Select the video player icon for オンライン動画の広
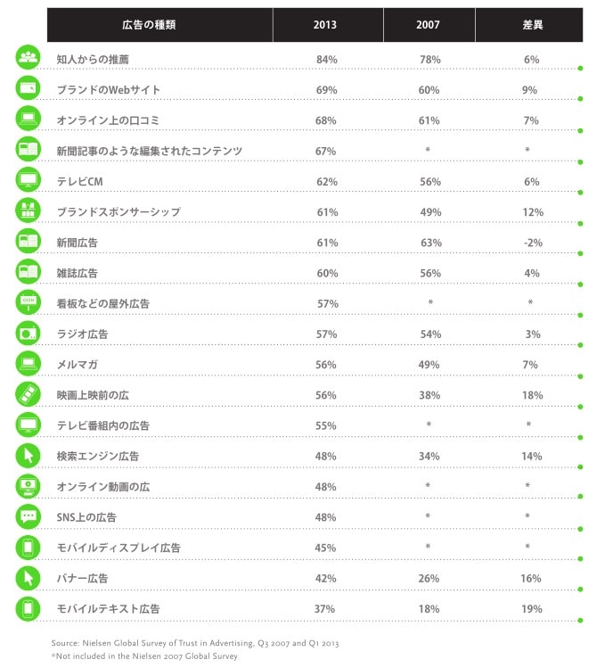 point(29,486)
